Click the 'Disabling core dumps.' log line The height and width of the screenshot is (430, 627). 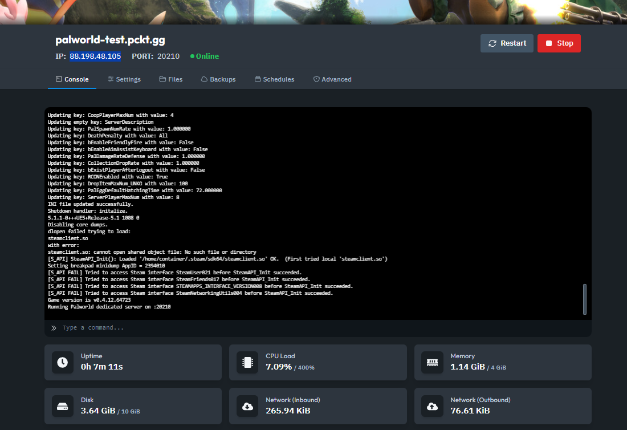[x=78, y=225]
